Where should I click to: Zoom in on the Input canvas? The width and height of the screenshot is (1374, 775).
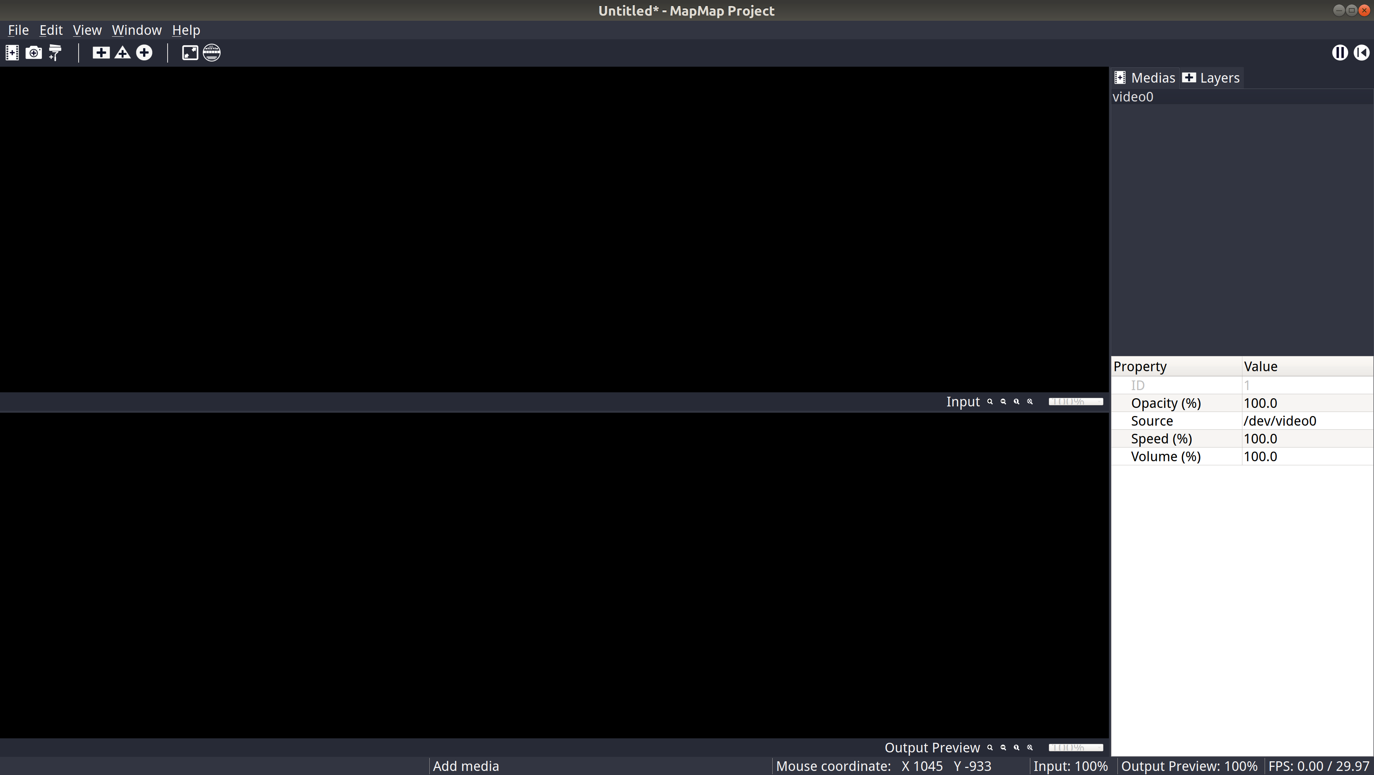[x=990, y=402]
